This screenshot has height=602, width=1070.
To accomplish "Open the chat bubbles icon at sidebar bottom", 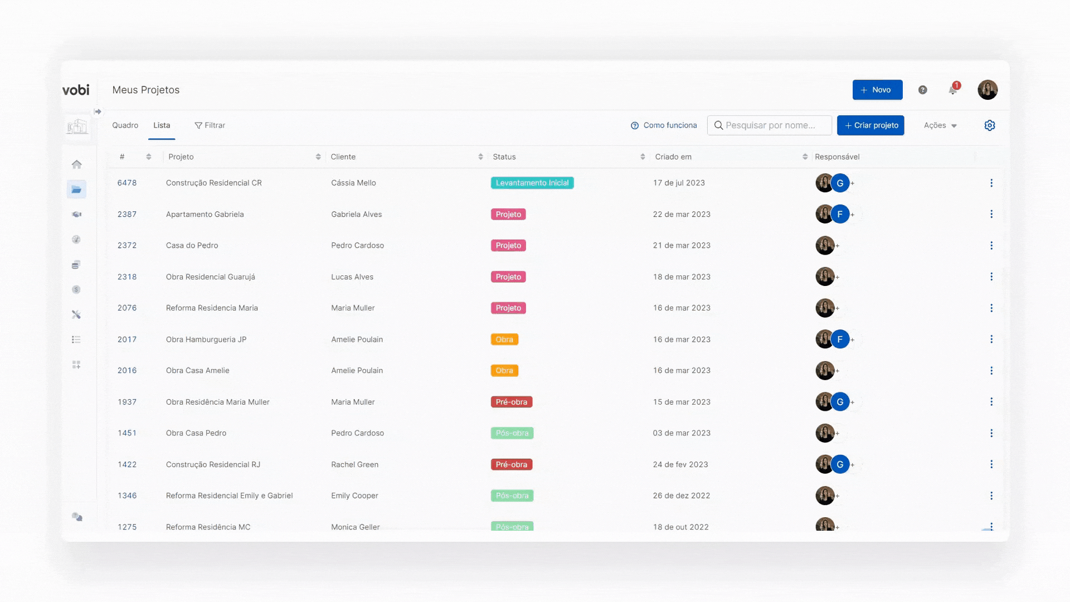I will (77, 517).
